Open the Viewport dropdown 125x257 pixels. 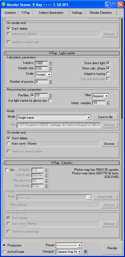[69, 251]
